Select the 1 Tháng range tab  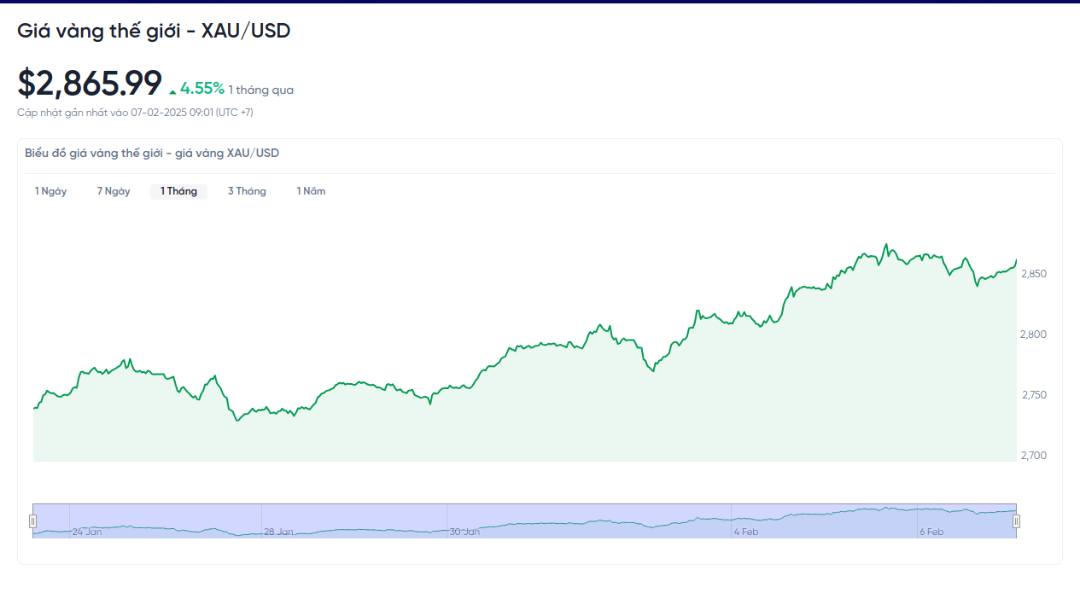pos(178,191)
